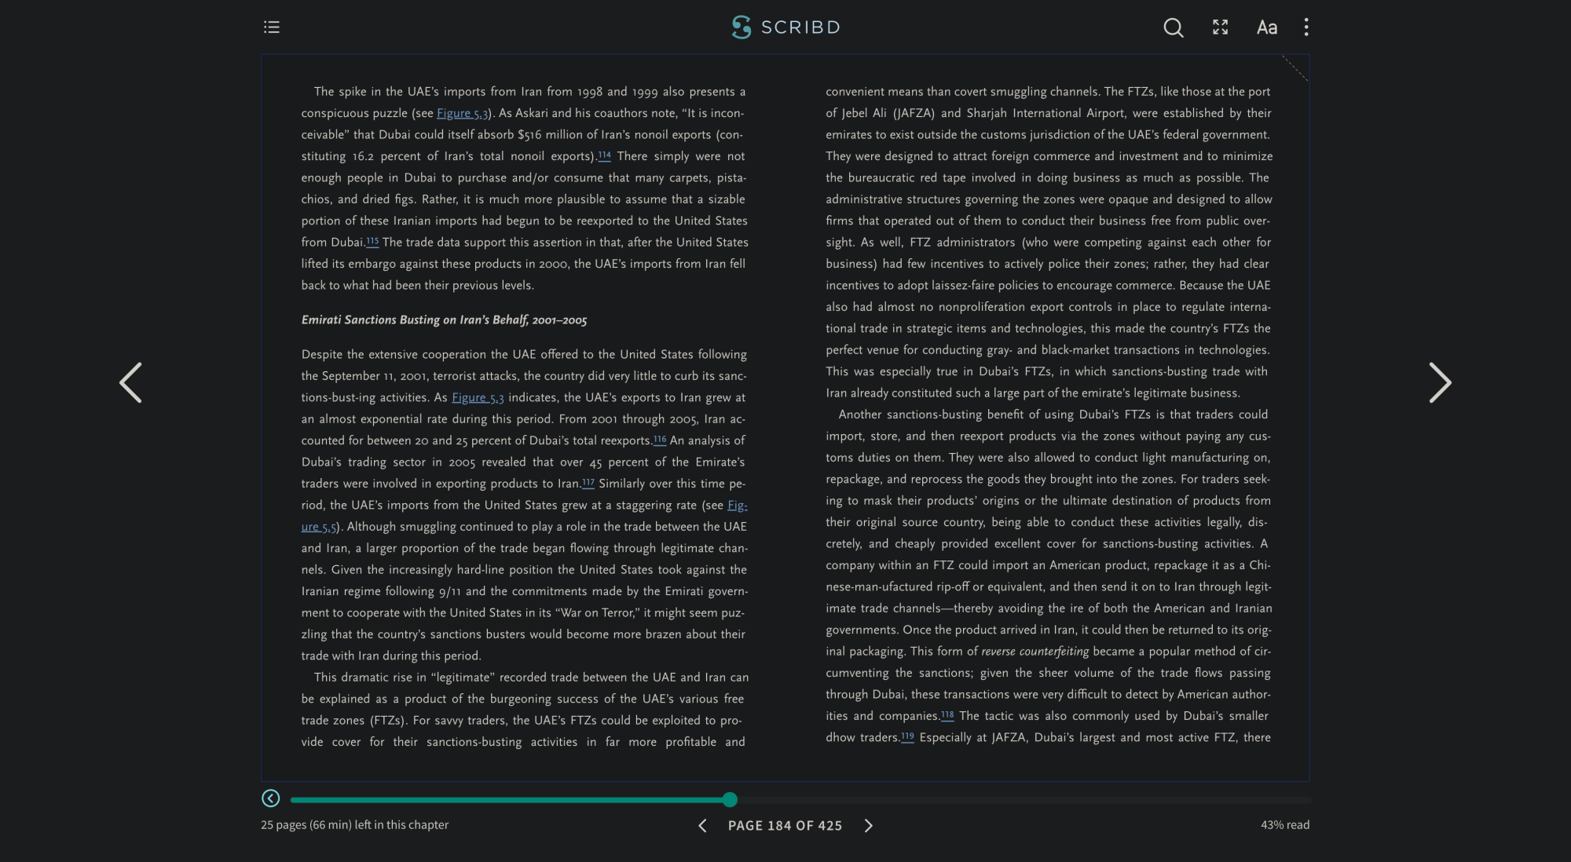Open page 184 navigation dropdown
Screen dimensions: 1571x862
(x=785, y=825)
